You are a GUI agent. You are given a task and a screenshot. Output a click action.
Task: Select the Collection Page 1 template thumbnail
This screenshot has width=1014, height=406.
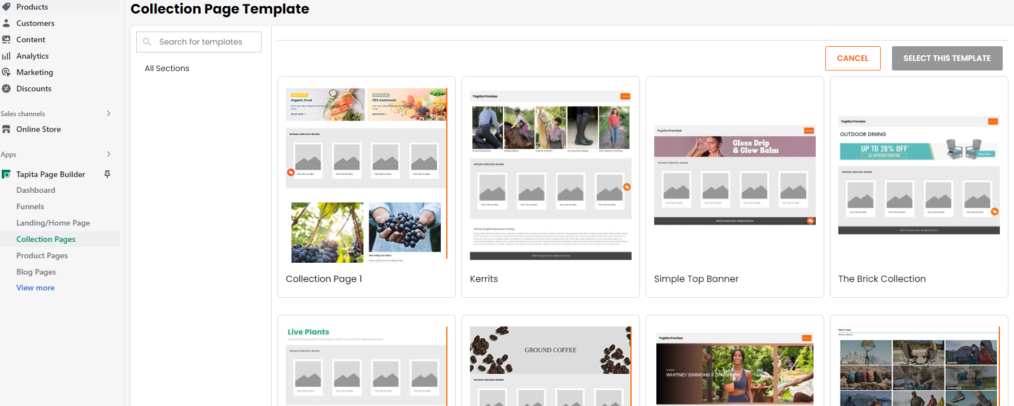[x=367, y=175]
